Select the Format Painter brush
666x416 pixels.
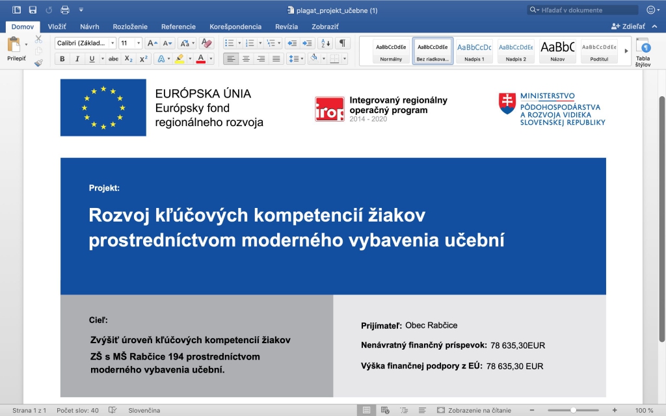pos(38,63)
